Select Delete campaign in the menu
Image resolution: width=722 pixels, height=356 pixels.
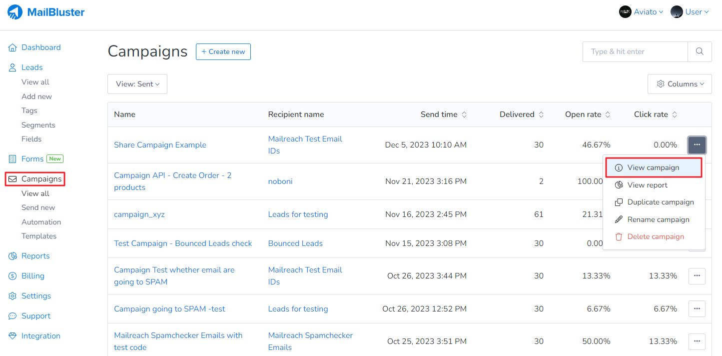tap(655, 236)
